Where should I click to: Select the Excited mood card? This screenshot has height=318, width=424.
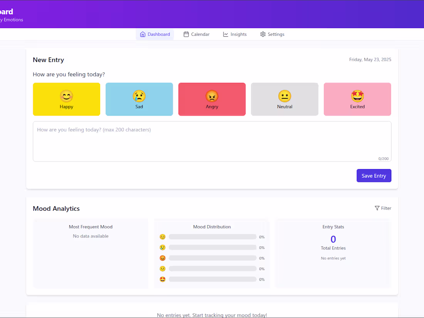pos(357,99)
